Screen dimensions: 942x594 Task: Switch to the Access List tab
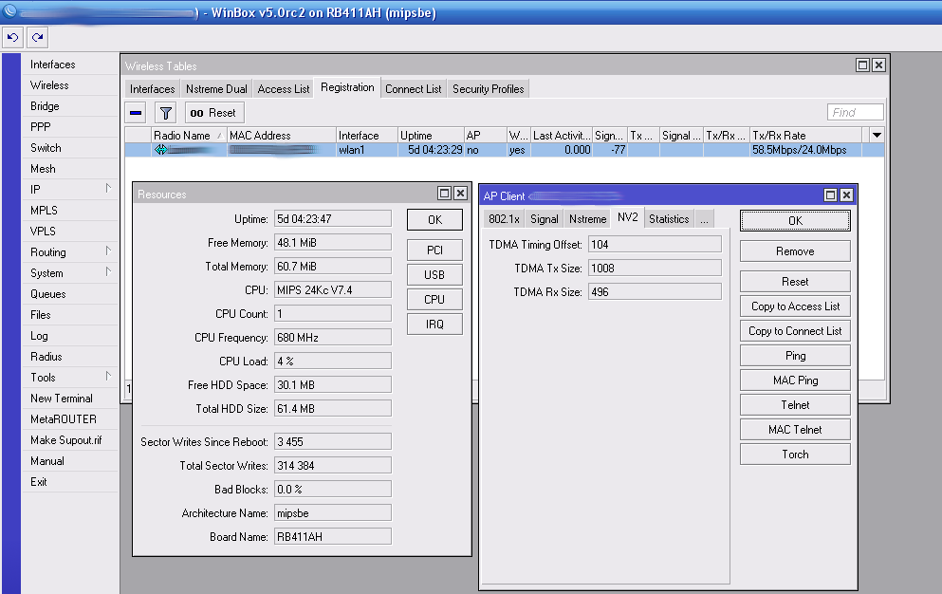pyautogui.click(x=284, y=89)
